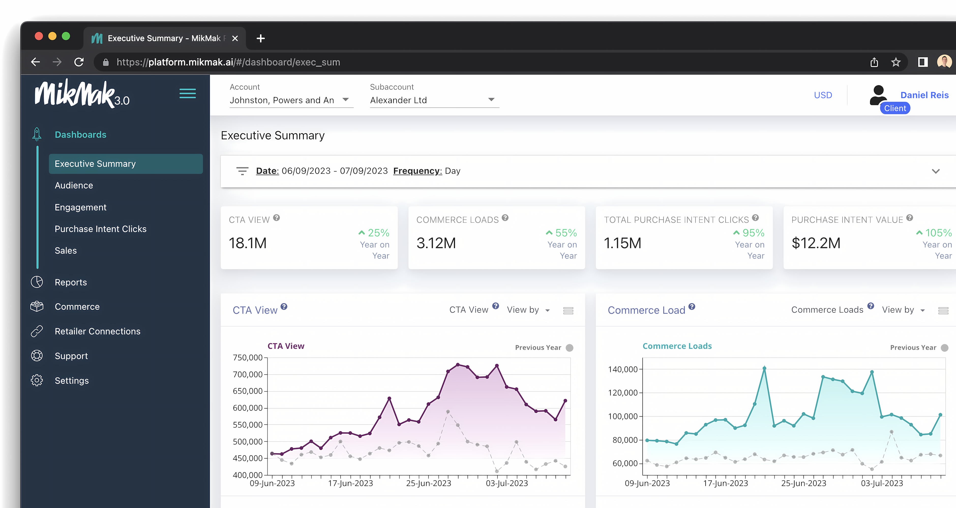Open the Subaccount Alexander Ltd dropdown
This screenshot has width=956, height=508.
491,99
